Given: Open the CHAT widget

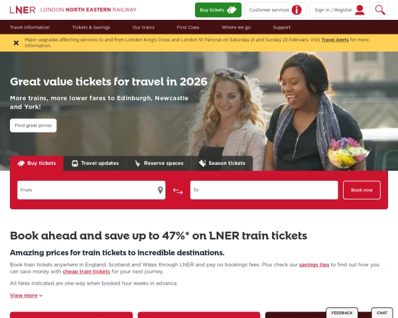Looking at the screenshot, I should tap(382, 313).
